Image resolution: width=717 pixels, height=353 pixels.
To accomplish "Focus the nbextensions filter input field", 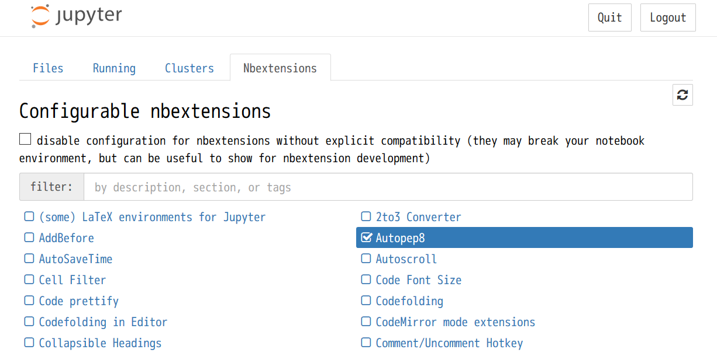I will point(388,187).
